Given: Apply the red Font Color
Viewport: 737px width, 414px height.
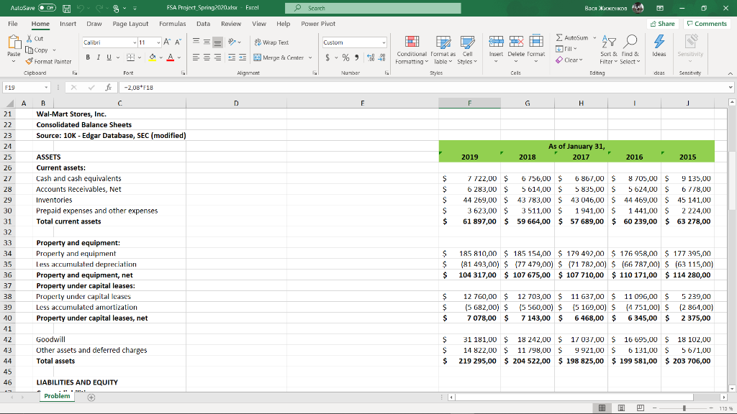Looking at the screenshot, I should coord(171,57).
